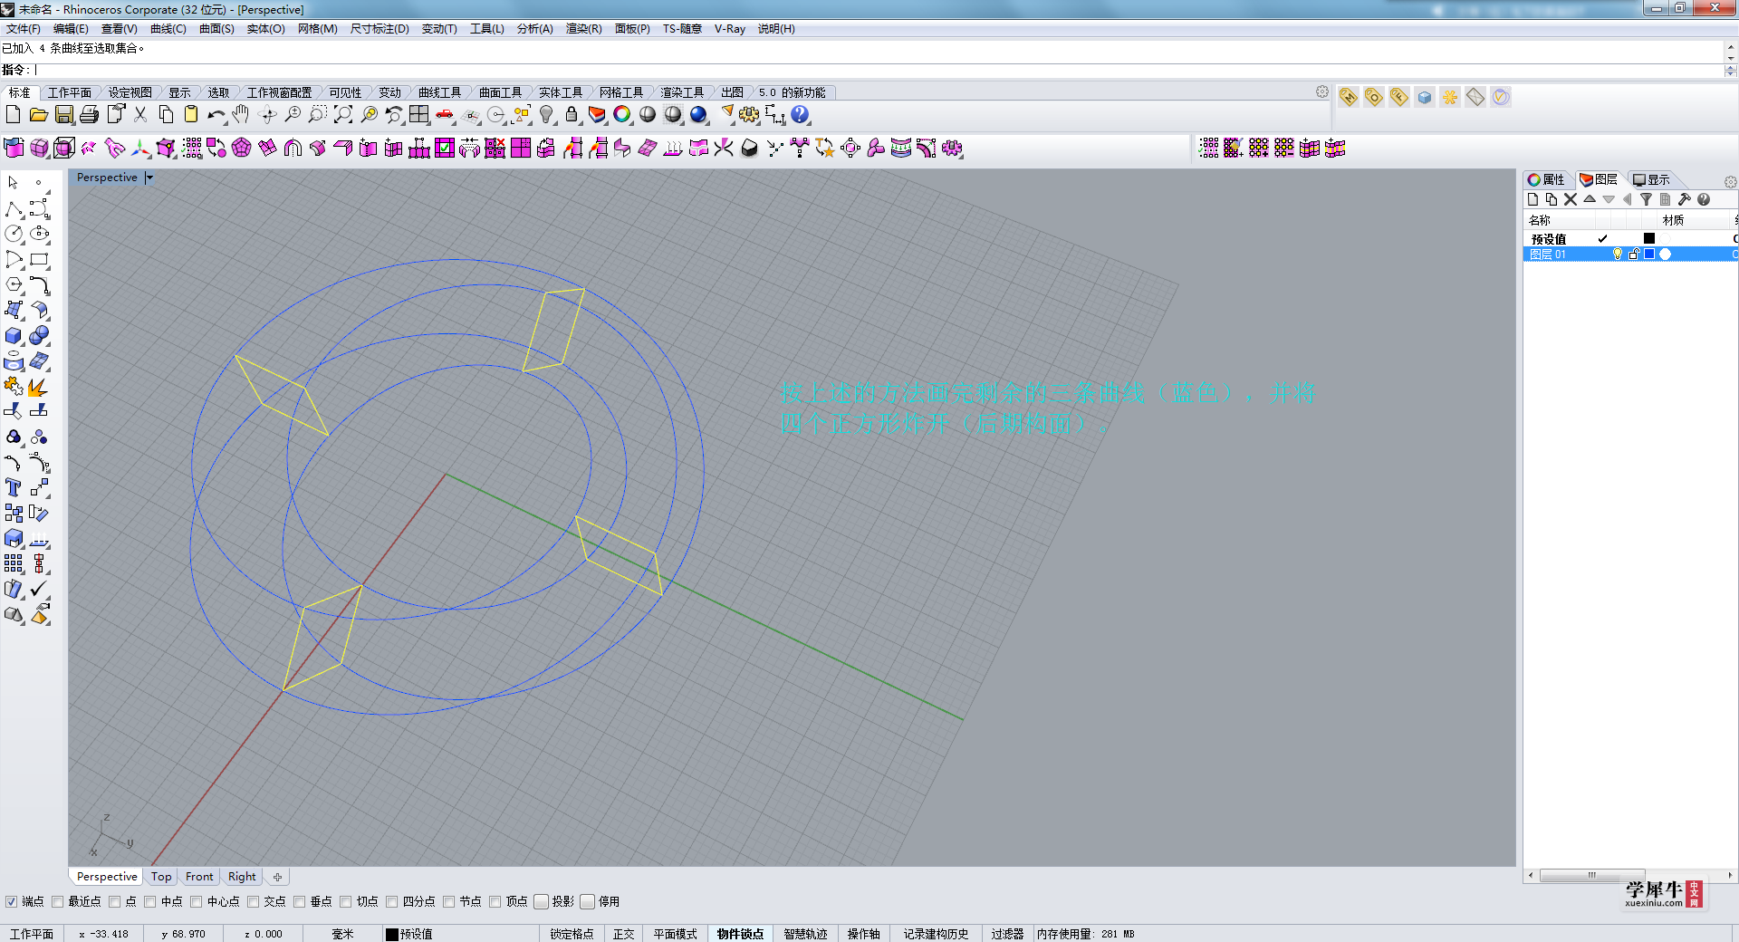The height and width of the screenshot is (942, 1739).
Task: Click the red car icon
Action: coord(445,114)
